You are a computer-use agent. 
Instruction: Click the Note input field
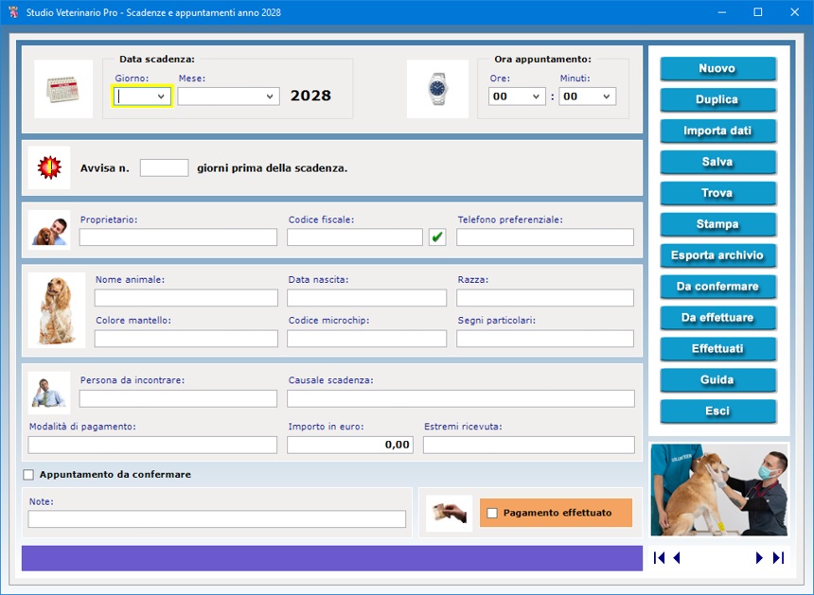click(x=217, y=518)
